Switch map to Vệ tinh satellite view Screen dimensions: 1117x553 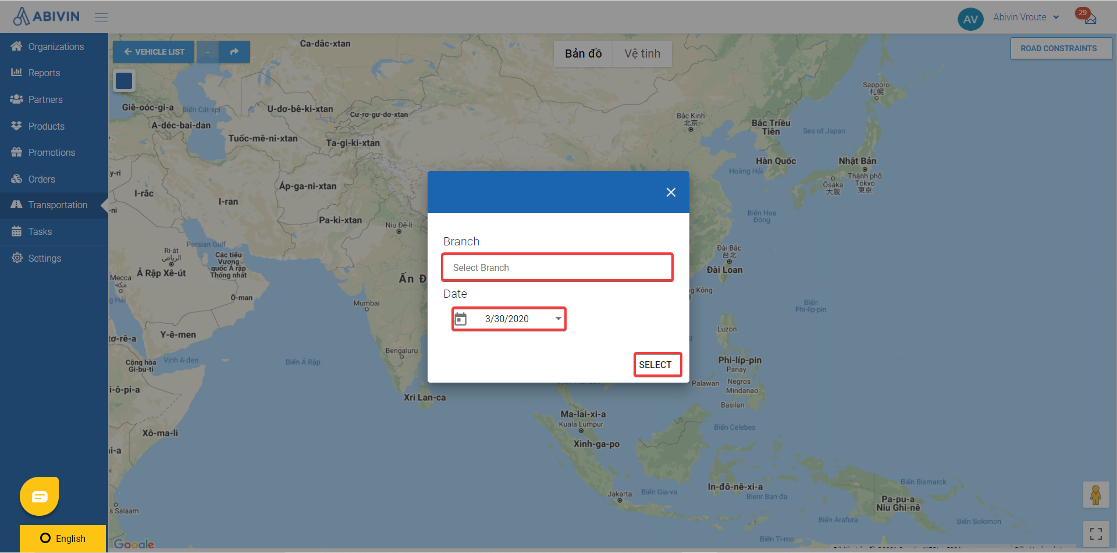(642, 53)
